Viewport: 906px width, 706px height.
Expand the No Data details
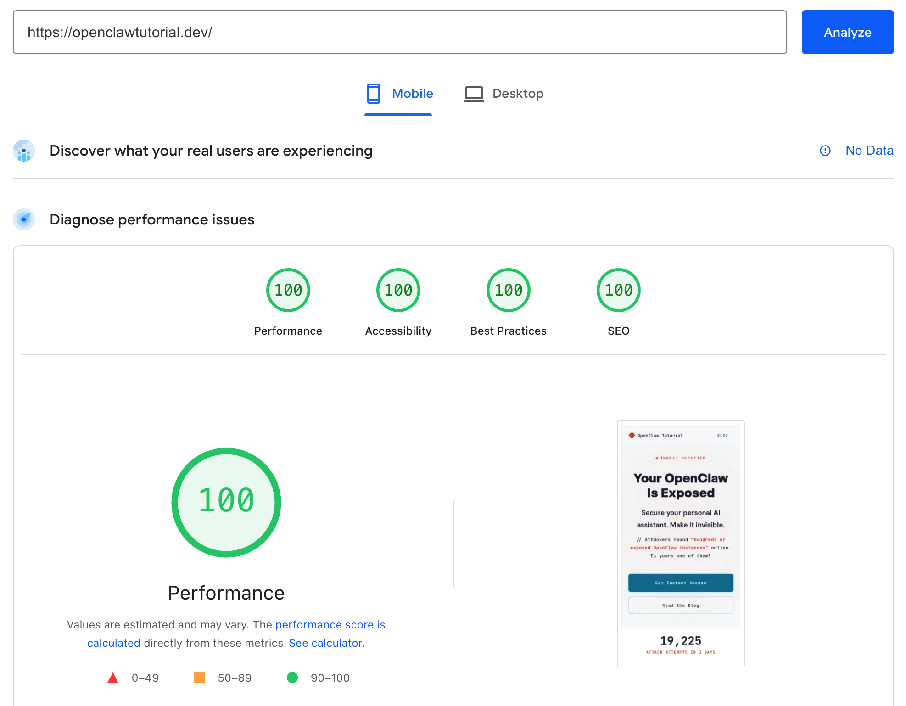(869, 151)
